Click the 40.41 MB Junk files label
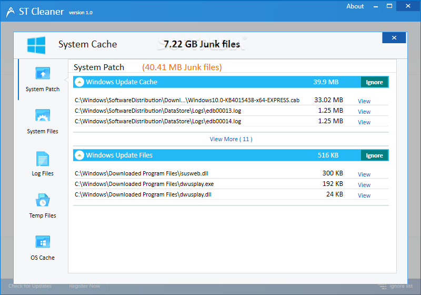Image resolution: width=421 pixels, height=295 pixels. tap(182, 67)
